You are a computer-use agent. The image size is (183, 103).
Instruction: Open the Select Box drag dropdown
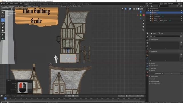(x=37, y=6)
